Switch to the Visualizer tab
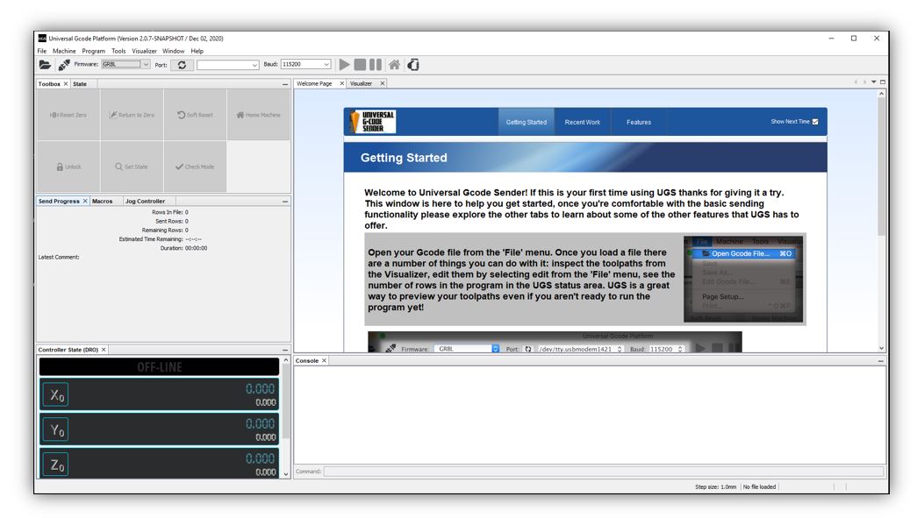This screenshot has height=518, width=917. [x=361, y=83]
